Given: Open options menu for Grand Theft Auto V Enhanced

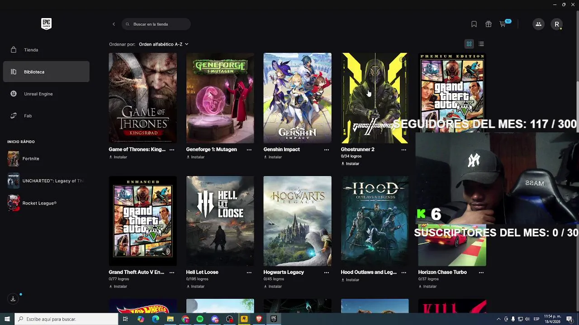Looking at the screenshot, I should point(172,272).
